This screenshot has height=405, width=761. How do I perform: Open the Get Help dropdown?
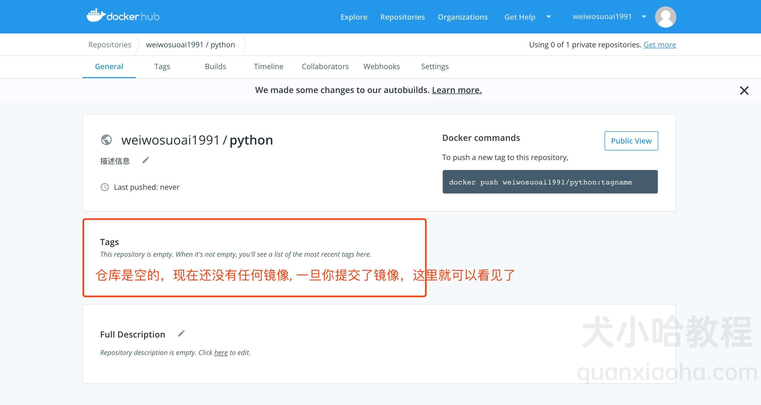(x=520, y=17)
